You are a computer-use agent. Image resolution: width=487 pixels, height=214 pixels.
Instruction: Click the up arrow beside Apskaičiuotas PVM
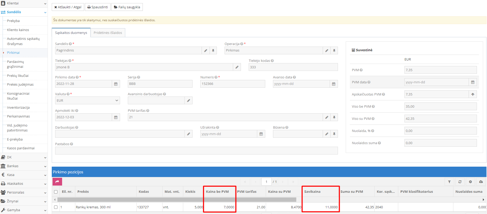pyautogui.click(x=473, y=94)
